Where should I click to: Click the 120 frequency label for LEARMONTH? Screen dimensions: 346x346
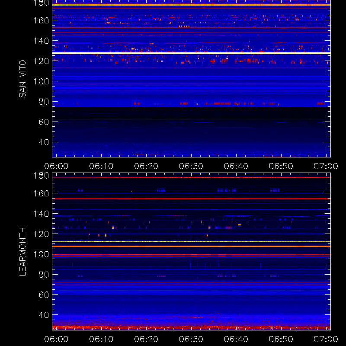coord(41,234)
